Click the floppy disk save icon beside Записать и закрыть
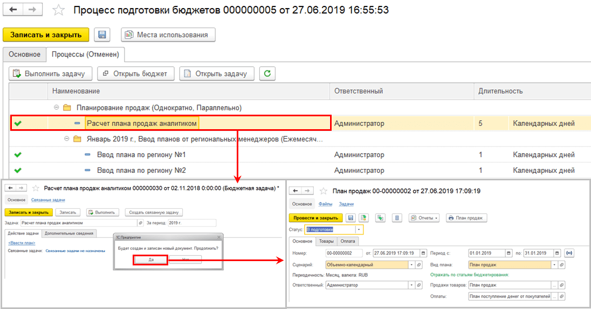 pos(102,34)
